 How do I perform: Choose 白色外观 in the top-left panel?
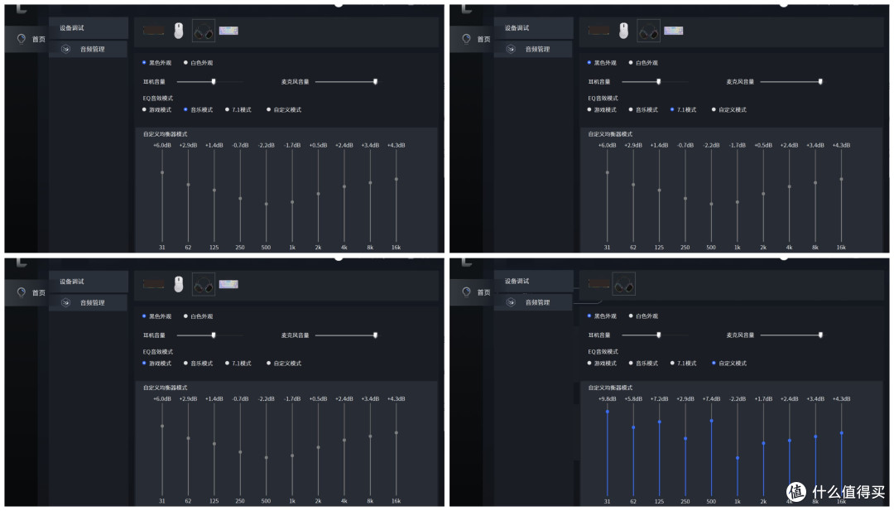point(198,63)
